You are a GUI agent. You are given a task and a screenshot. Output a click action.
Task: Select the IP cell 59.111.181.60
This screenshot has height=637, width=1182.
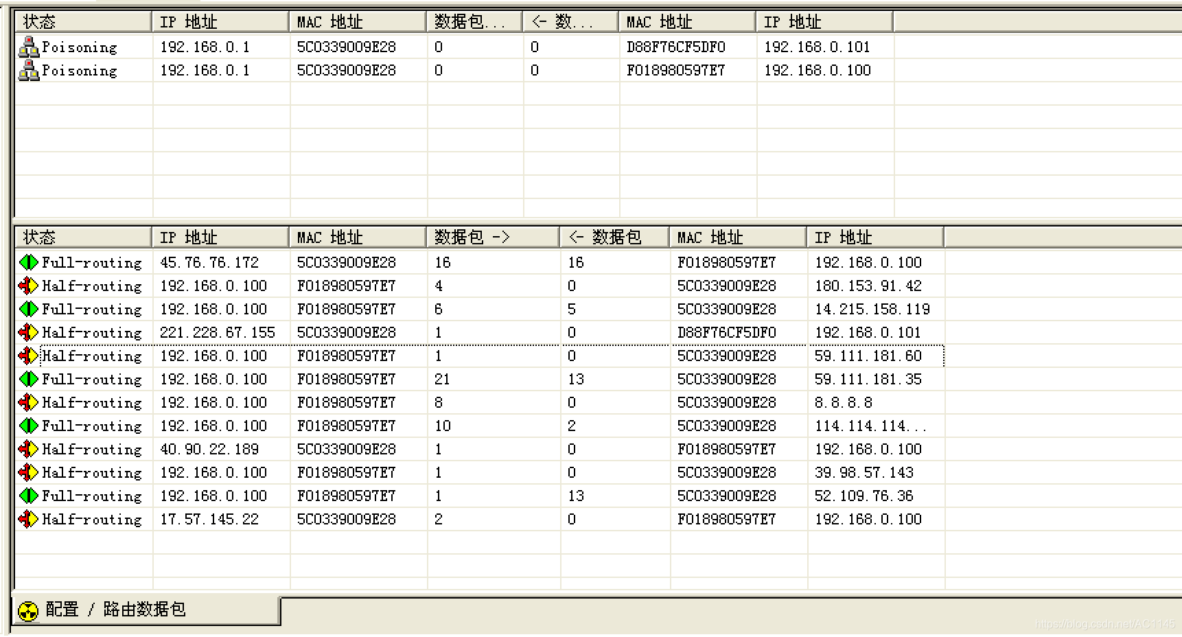pos(868,356)
